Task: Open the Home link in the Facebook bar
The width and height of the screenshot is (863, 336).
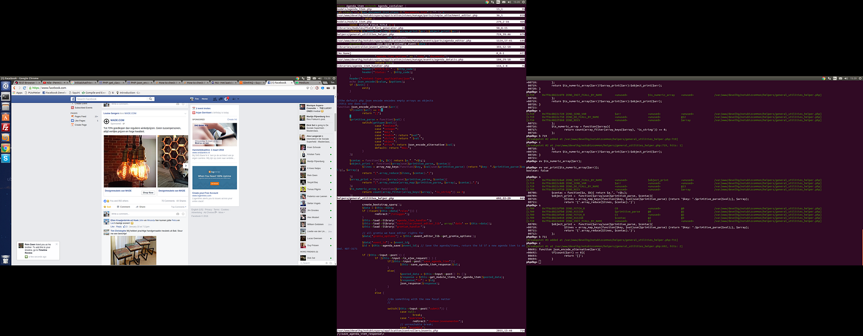Action: 204,99
